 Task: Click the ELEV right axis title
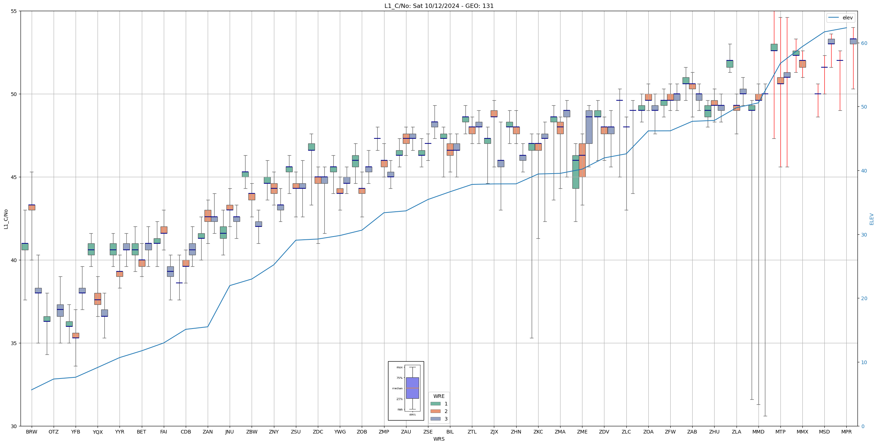(872, 219)
